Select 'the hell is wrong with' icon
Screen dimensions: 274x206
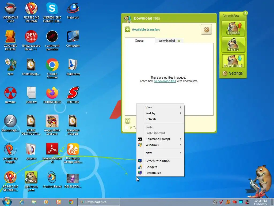tap(73, 153)
